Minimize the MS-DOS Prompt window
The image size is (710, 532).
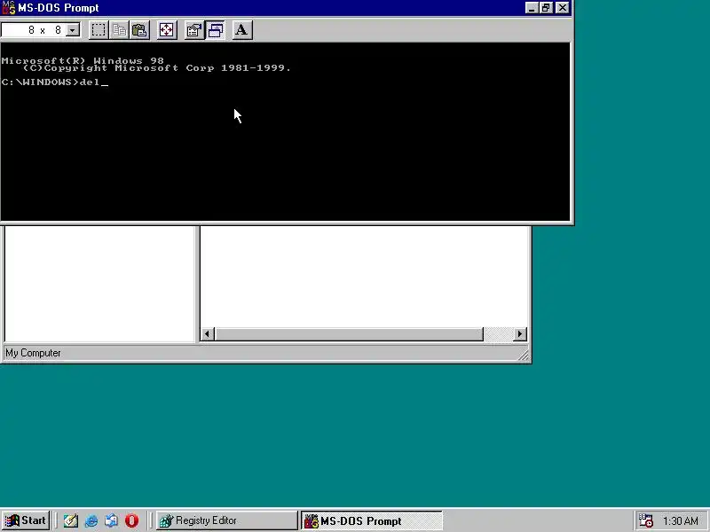tap(532, 8)
